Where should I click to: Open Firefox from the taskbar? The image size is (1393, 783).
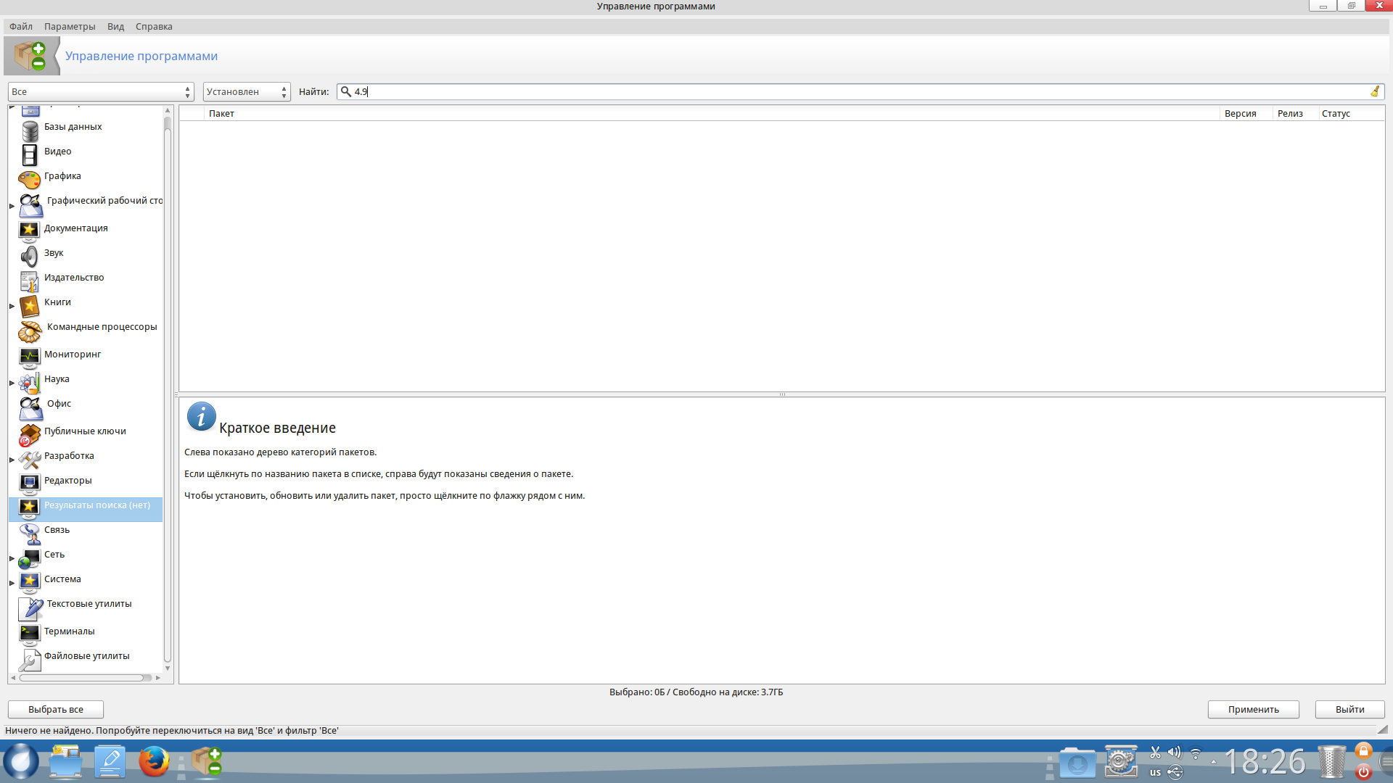tap(154, 762)
